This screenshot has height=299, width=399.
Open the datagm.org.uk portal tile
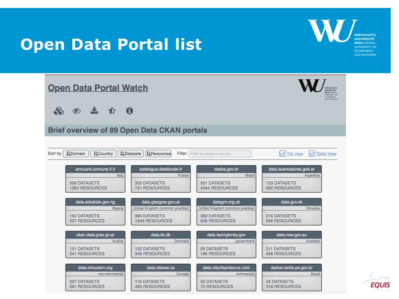coord(226,211)
